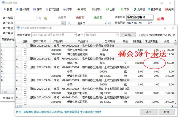Select the 条形码(F4) tab
Screen dimensions: 178x117
tap(8, 40)
